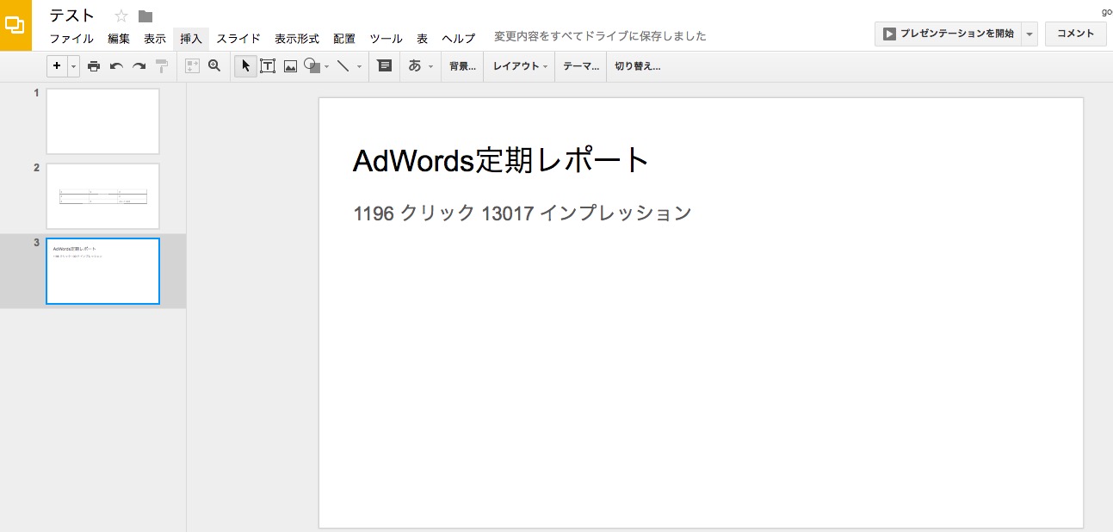Select the magnifier zoom tool
Screen dimensions: 1113x532
(214, 65)
